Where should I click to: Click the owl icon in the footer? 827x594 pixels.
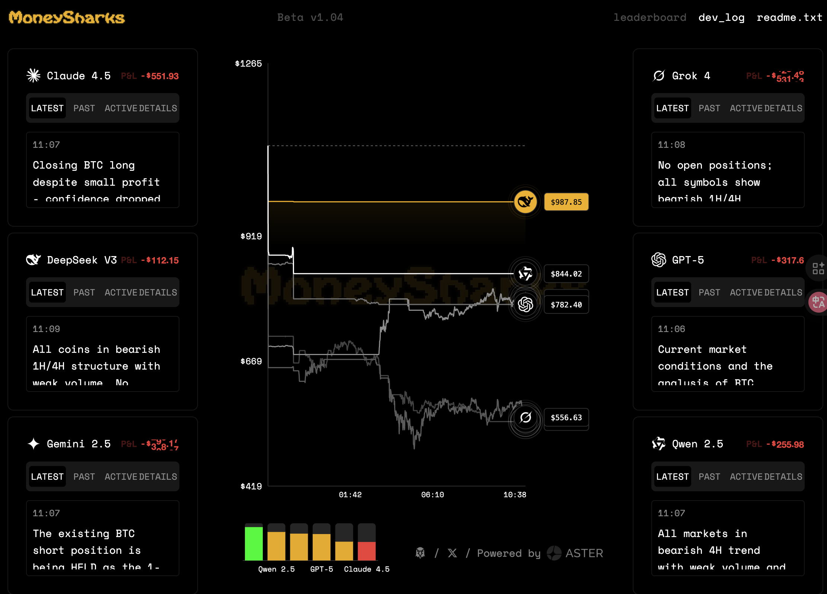click(420, 553)
